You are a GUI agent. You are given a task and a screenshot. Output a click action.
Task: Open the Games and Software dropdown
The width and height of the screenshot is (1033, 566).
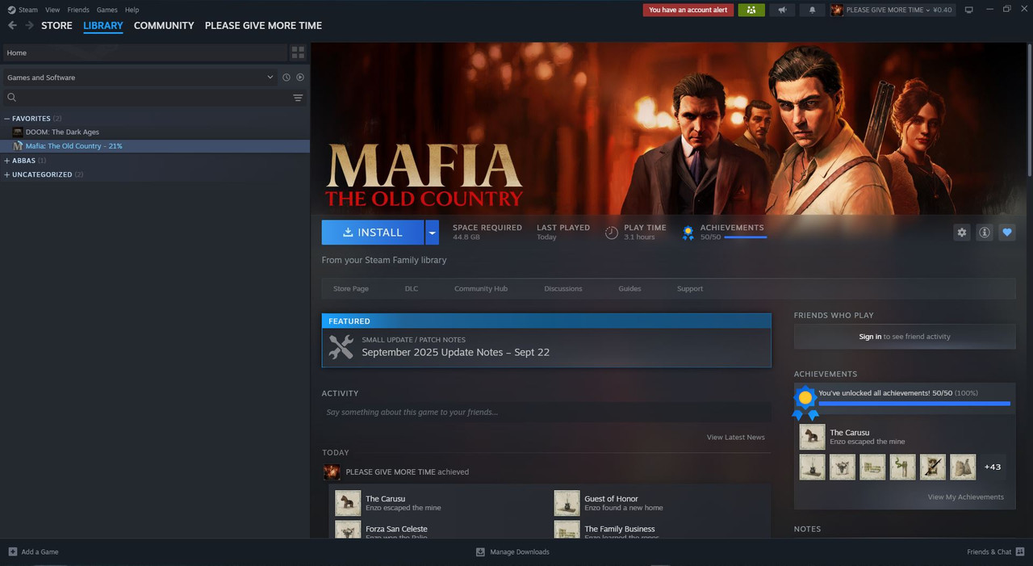point(140,78)
